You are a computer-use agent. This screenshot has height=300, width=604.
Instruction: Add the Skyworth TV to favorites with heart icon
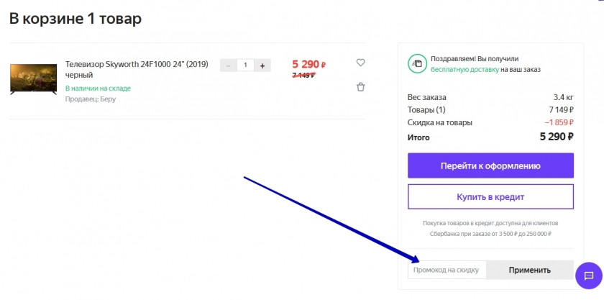coord(360,63)
